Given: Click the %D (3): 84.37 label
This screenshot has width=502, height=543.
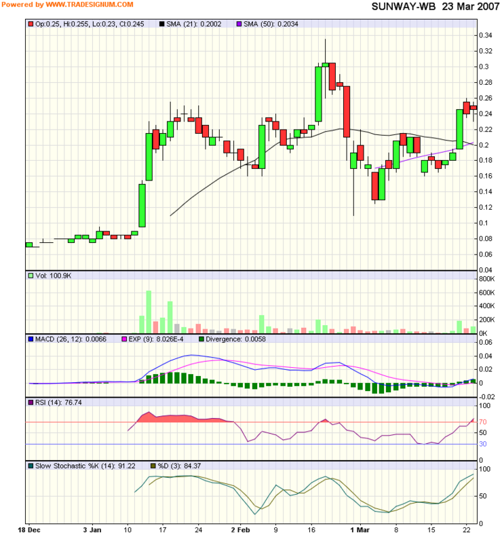Looking at the screenshot, I should click(x=179, y=466).
